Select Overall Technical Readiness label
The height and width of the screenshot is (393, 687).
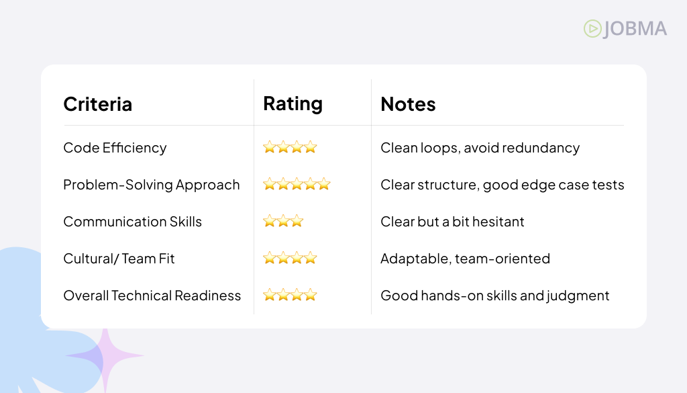click(x=152, y=296)
